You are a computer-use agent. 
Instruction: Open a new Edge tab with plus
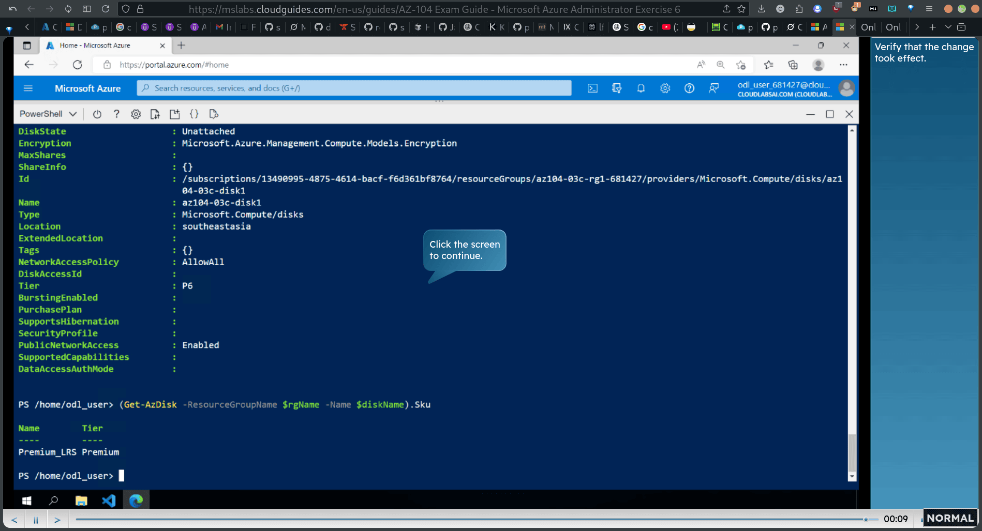(181, 45)
